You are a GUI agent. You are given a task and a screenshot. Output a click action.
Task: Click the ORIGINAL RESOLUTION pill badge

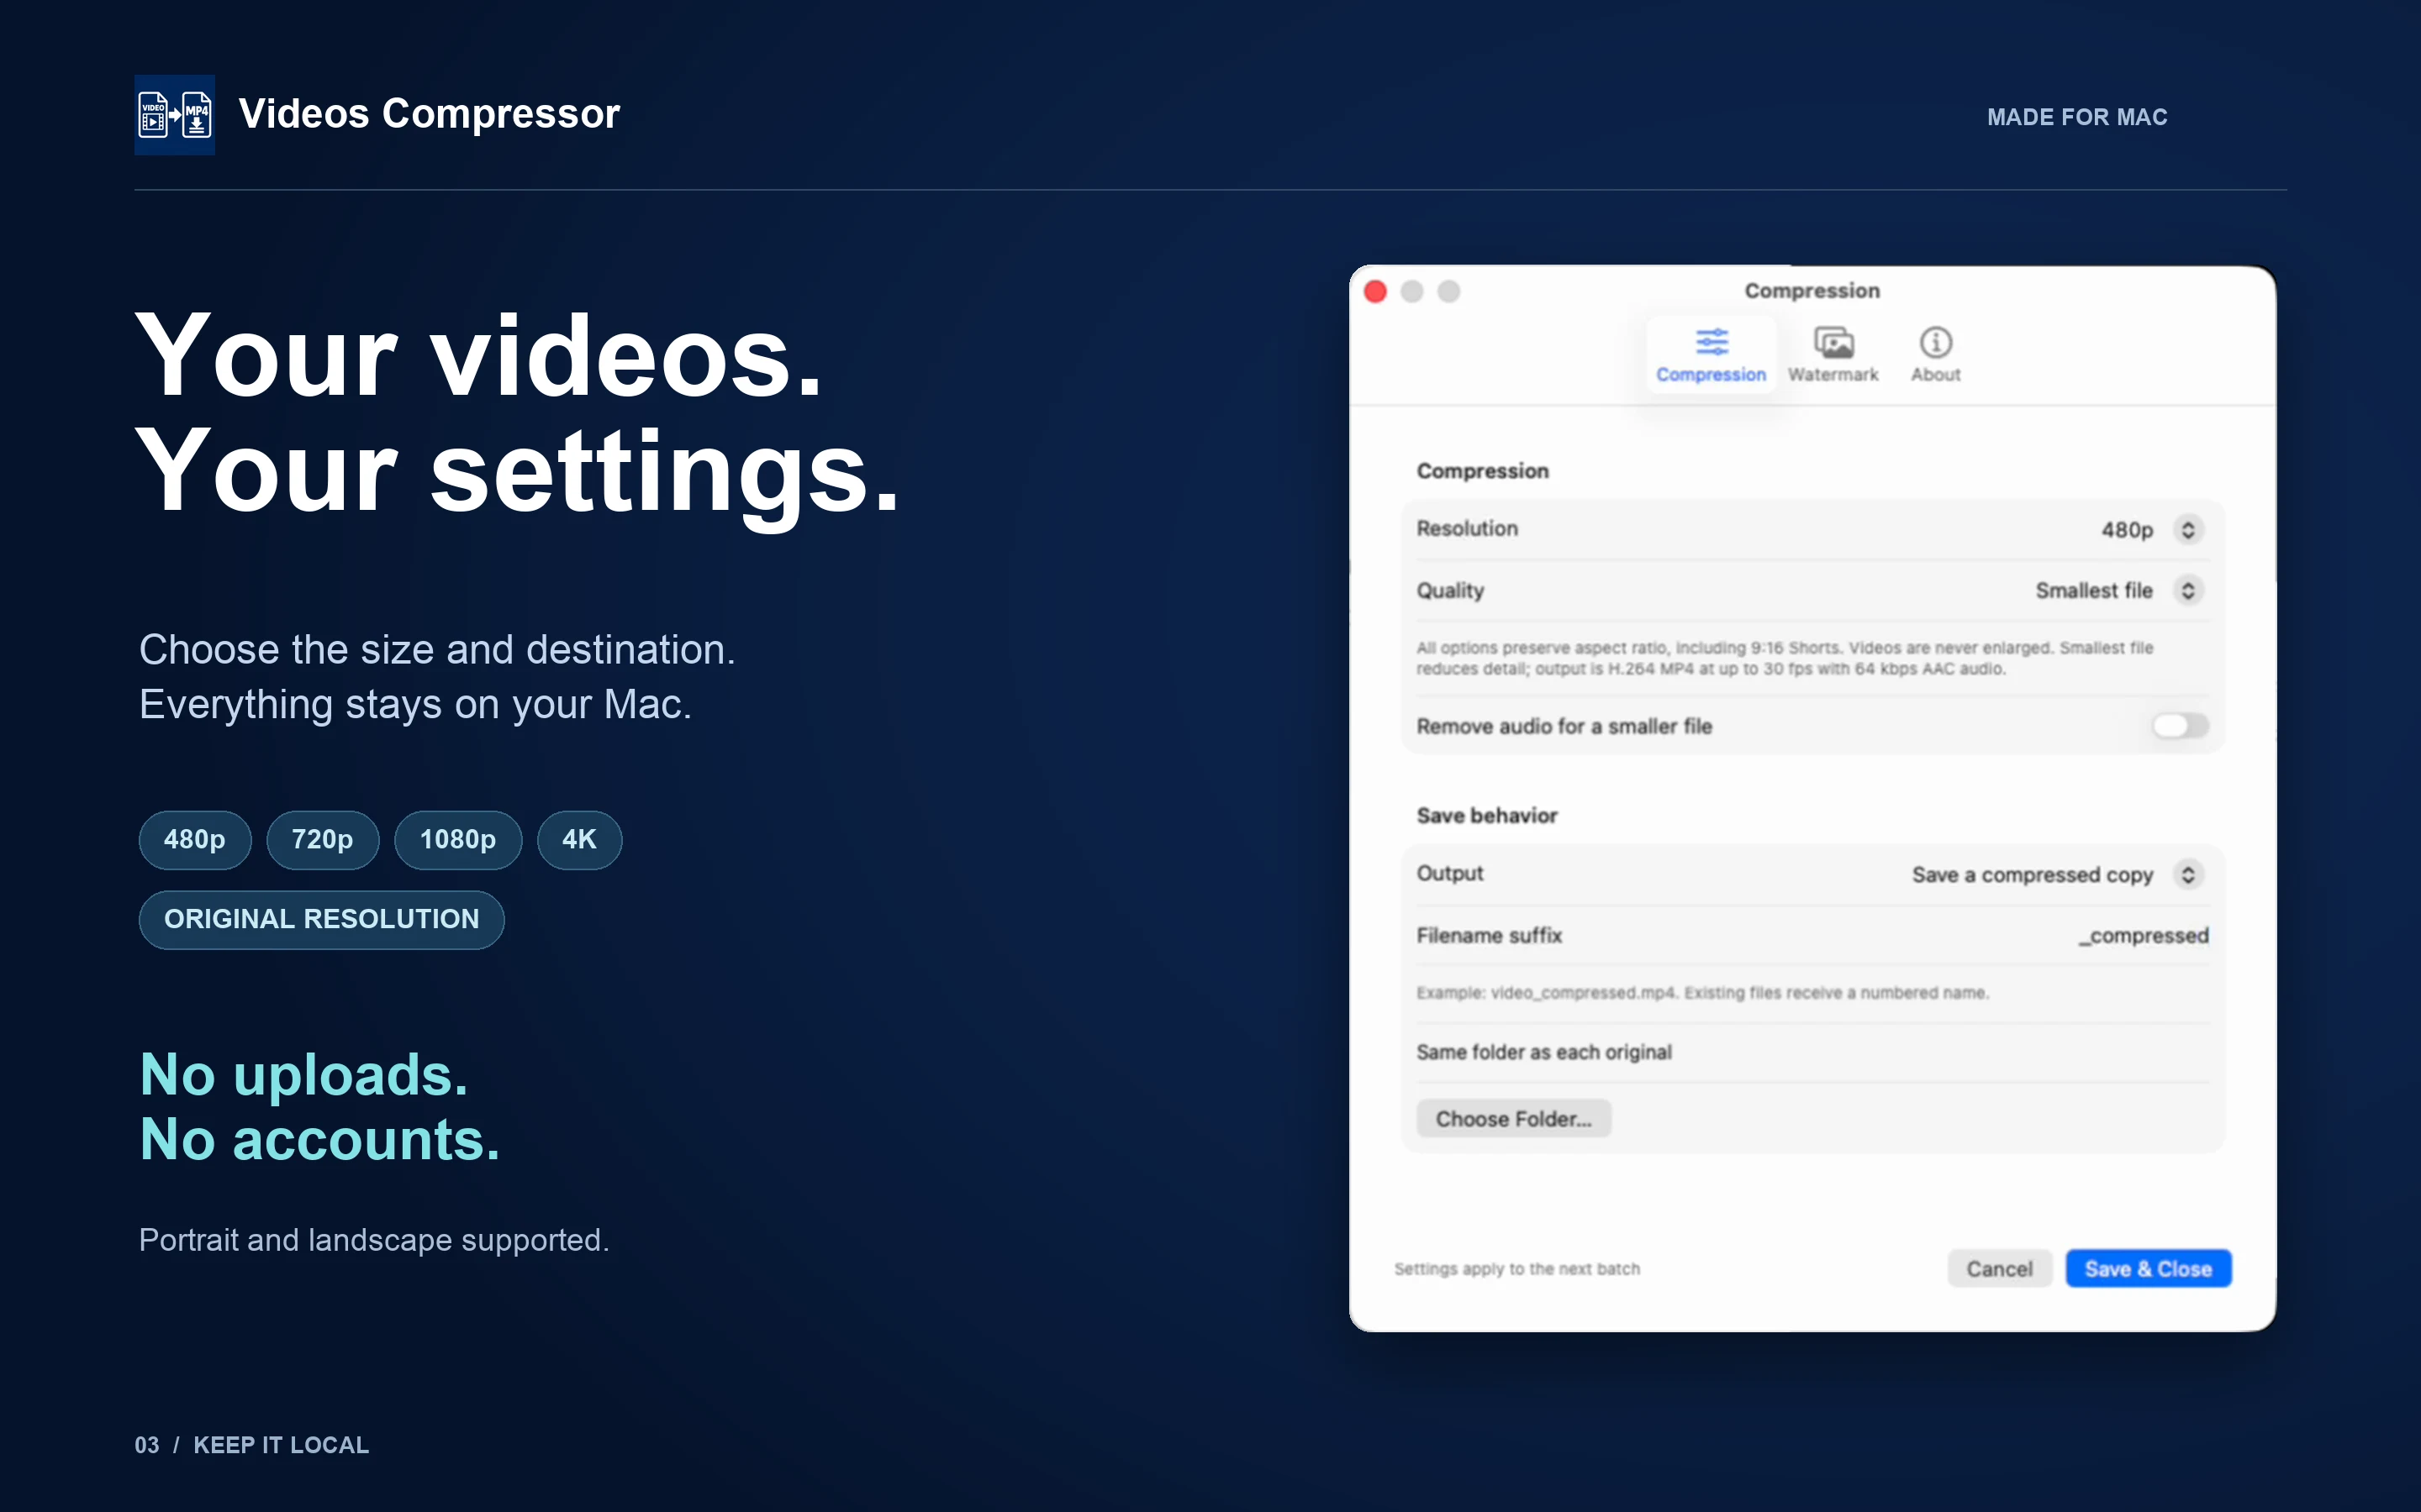pos(321,919)
